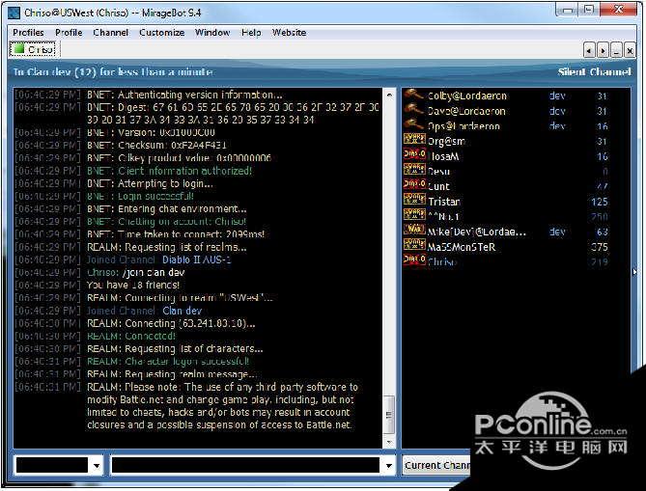
Task: Click Mike[Dev]@Lordae's War icon
Action: point(414,230)
